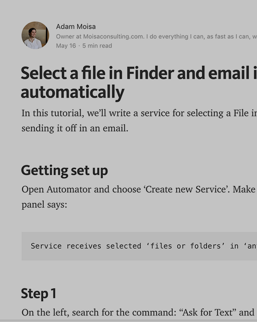The height and width of the screenshot is (322, 257).
Task: Click Adam Moisa's profile photo
Action: 35,35
